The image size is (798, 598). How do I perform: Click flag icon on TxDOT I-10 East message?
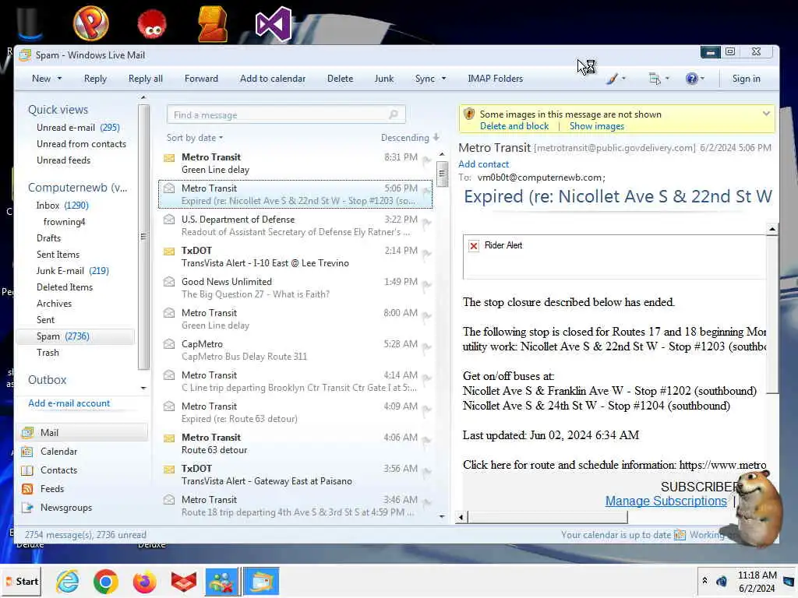[426, 253]
